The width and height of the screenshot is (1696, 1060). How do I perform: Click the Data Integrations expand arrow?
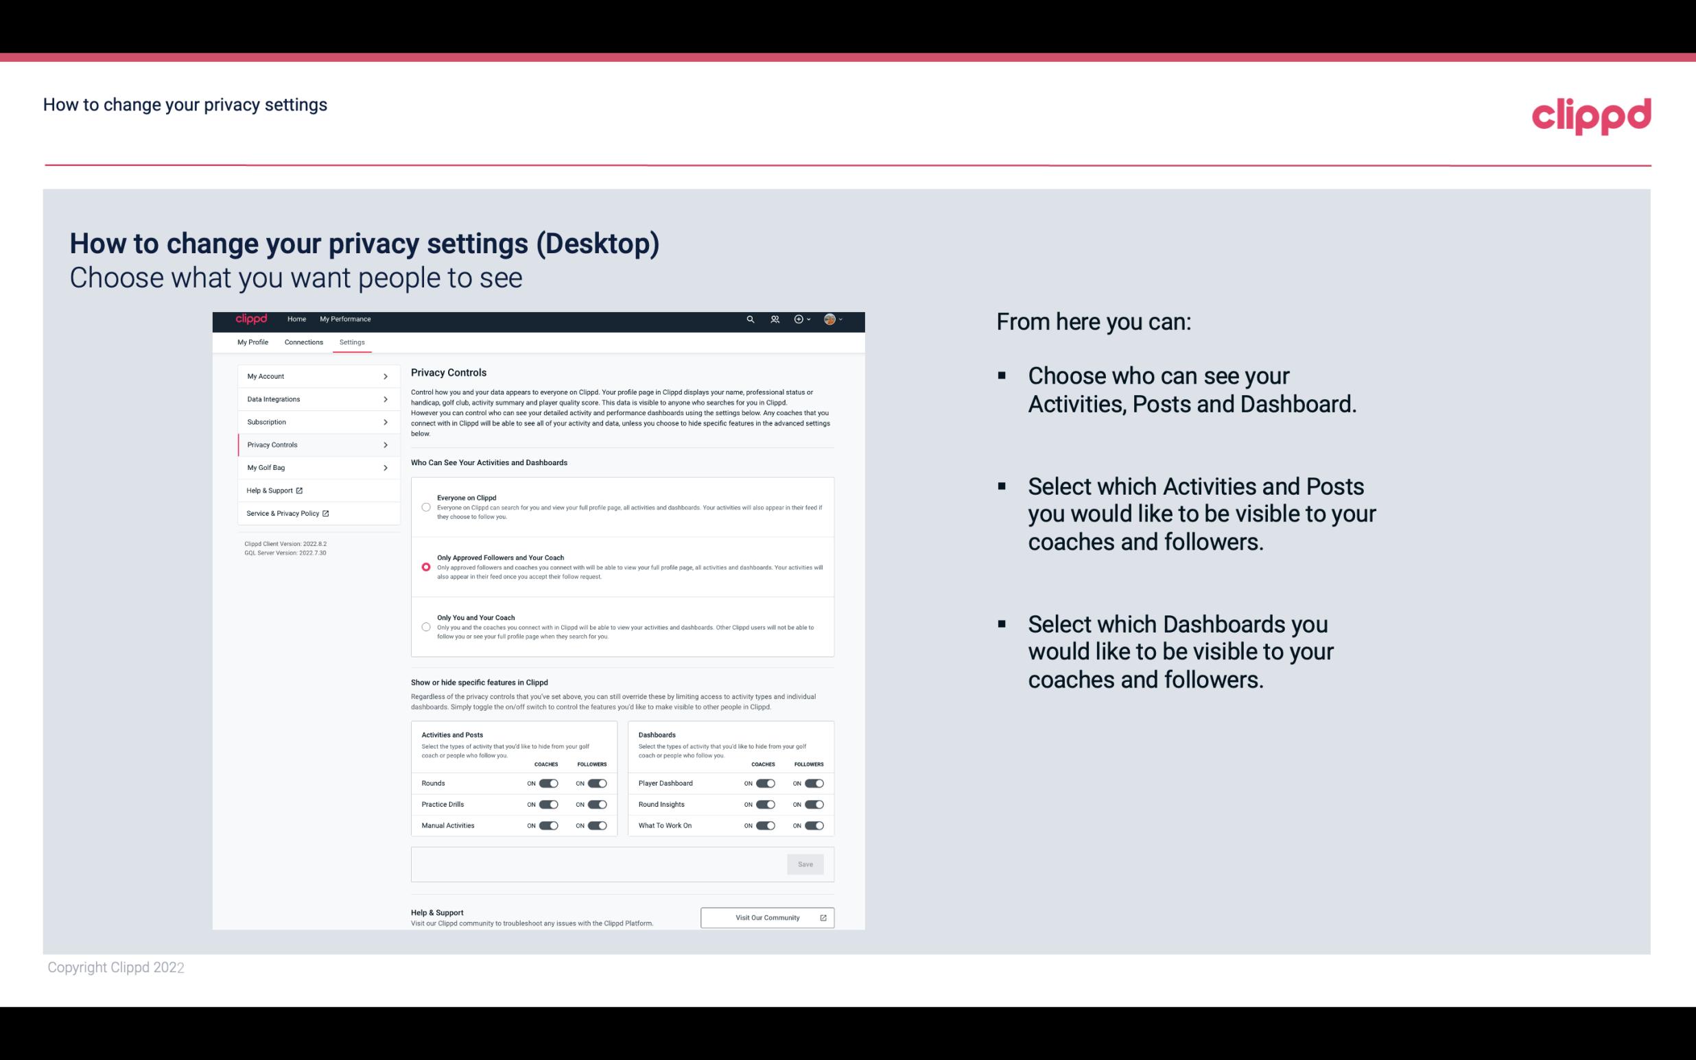[x=386, y=398]
